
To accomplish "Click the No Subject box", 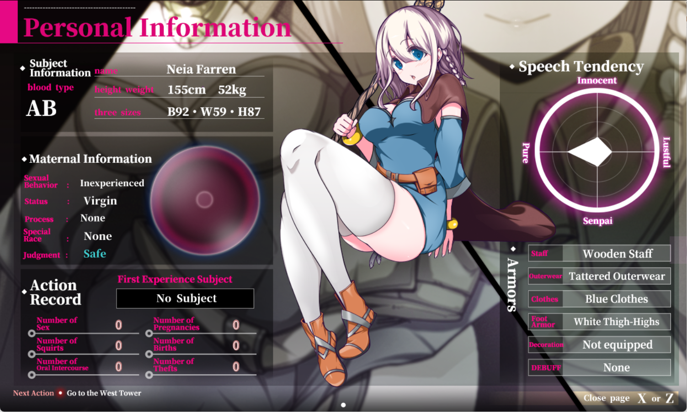I will 185,298.
